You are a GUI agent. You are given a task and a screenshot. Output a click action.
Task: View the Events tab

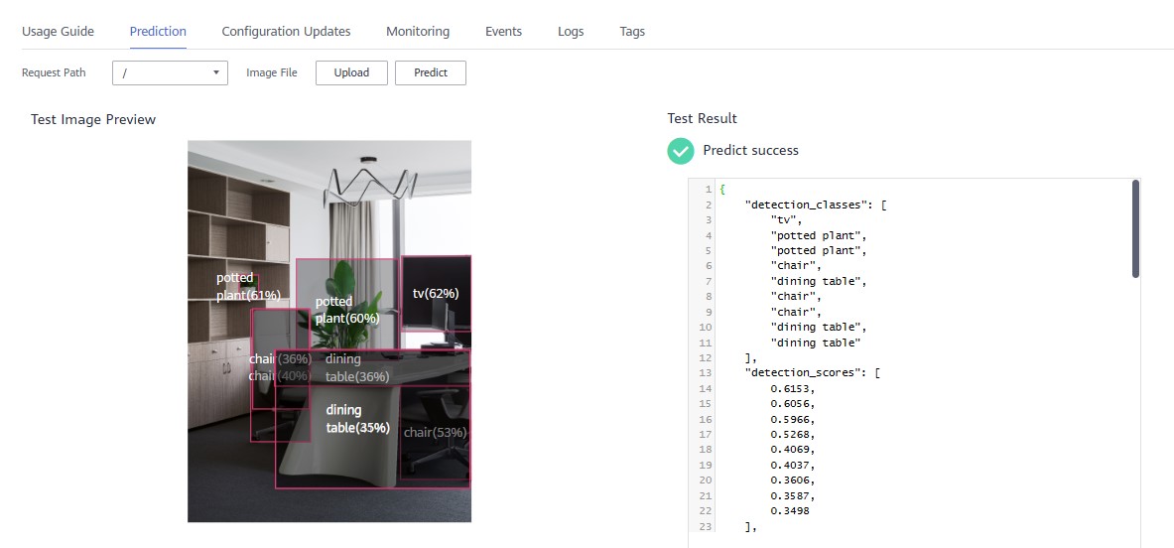(503, 32)
